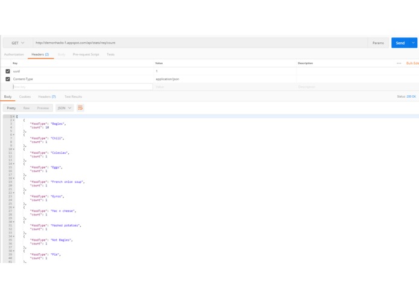Click the "Coleslaw" value in the response

tap(59, 153)
